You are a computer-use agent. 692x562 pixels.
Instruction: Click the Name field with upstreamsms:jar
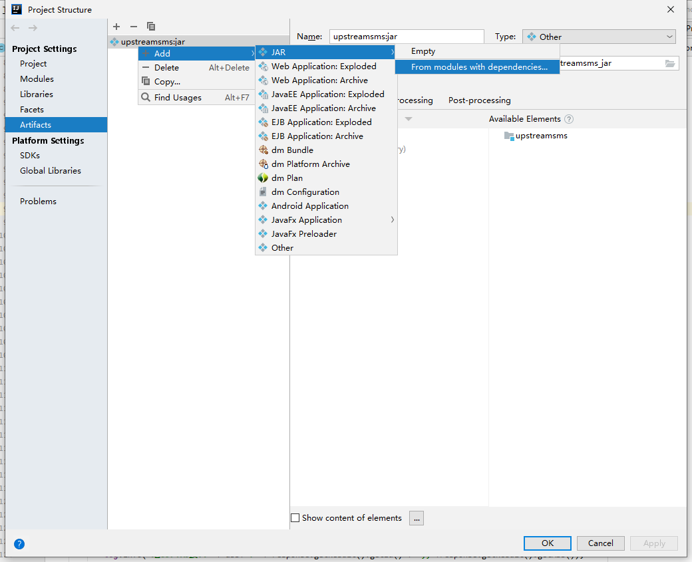[x=407, y=37]
